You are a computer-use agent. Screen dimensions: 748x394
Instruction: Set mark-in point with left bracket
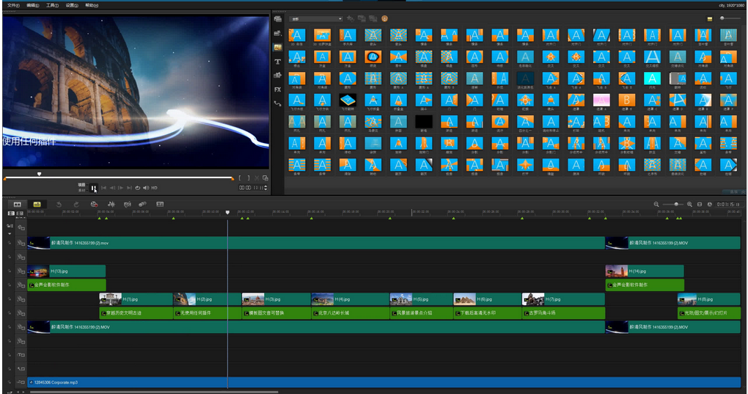(240, 178)
